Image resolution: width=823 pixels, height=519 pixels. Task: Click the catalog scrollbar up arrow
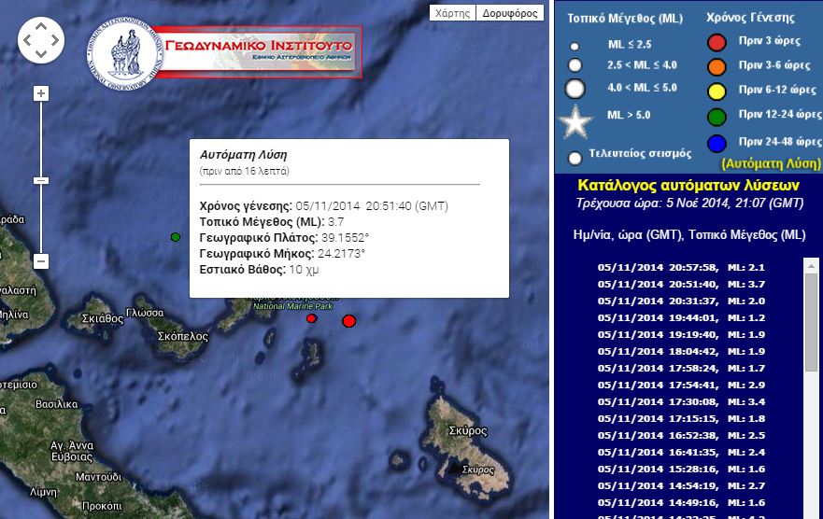pos(811,266)
